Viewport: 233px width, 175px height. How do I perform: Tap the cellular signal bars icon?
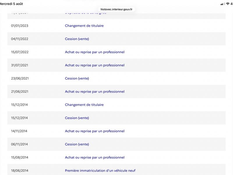tap(223, 4)
